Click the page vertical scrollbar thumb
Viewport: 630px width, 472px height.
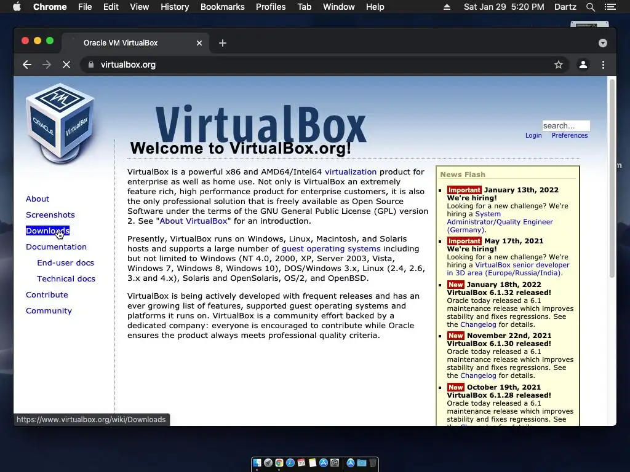click(x=612, y=179)
